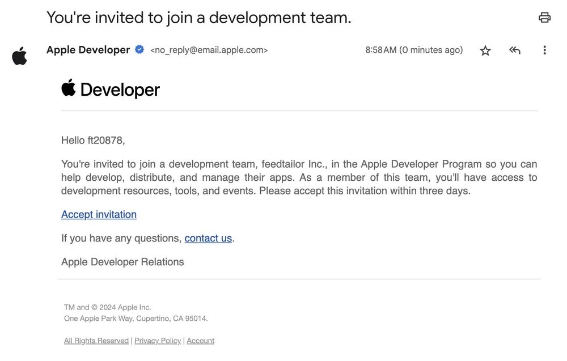The height and width of the screenshot is (361, 567).
Task: Click the Hello ft20878 greeting
Action: 93,140
